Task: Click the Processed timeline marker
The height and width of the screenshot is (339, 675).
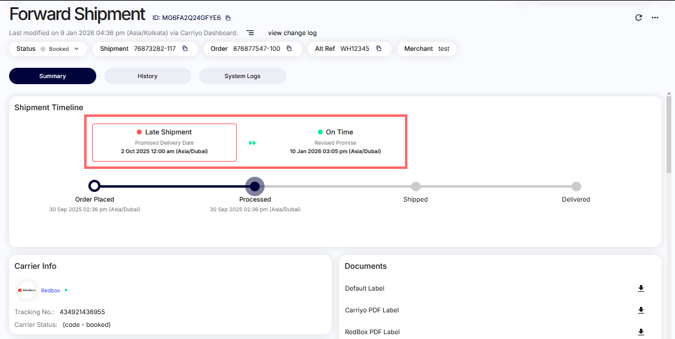Action: point(255,186)
